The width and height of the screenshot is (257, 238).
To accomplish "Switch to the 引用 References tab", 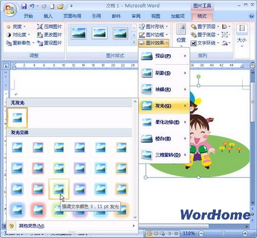I will (97, 16).
